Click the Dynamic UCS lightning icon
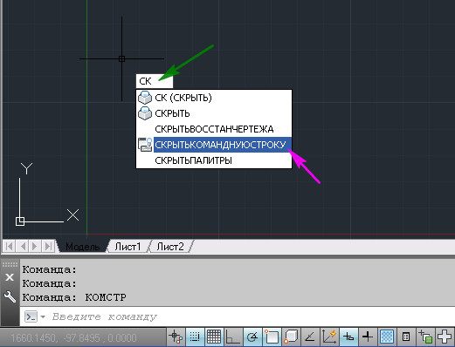This screenshot has width=455, height=347. [329, 337]
